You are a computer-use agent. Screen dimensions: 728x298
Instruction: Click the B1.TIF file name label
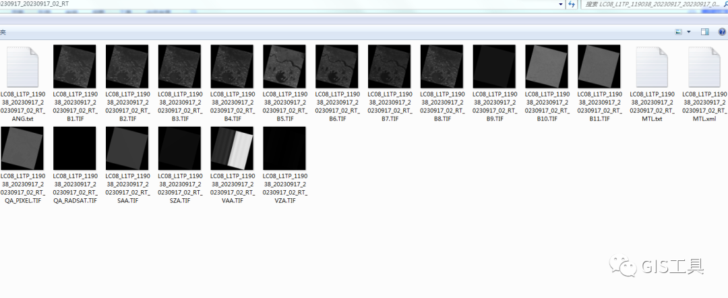[x=75, y=107]
